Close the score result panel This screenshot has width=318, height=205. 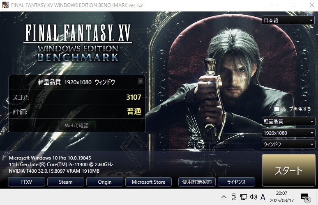click(x=141, y=81)
